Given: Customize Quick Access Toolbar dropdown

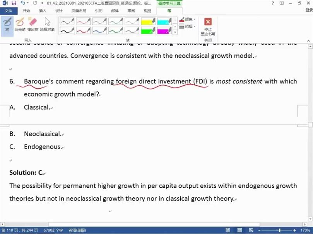Looking at the screenshot, I should click(42, 3).
